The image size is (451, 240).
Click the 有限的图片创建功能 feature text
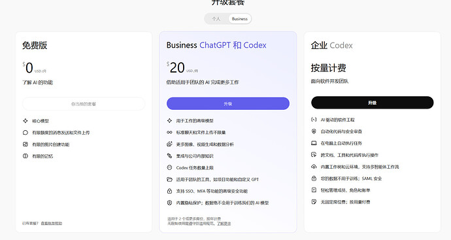51,145
